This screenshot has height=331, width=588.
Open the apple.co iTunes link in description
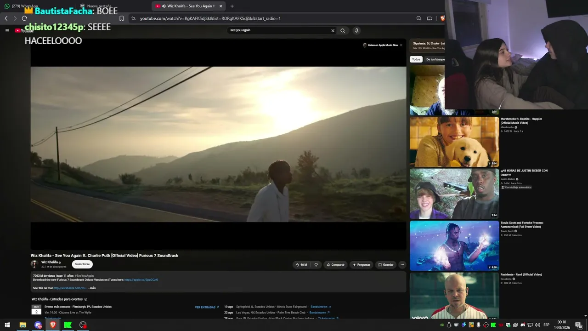click(141, 280)
